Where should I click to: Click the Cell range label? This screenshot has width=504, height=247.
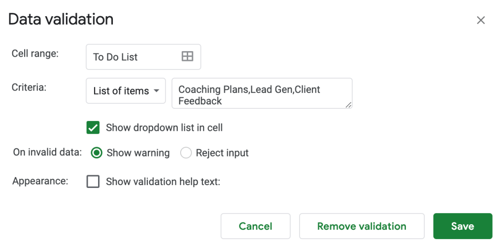[35, 54]
